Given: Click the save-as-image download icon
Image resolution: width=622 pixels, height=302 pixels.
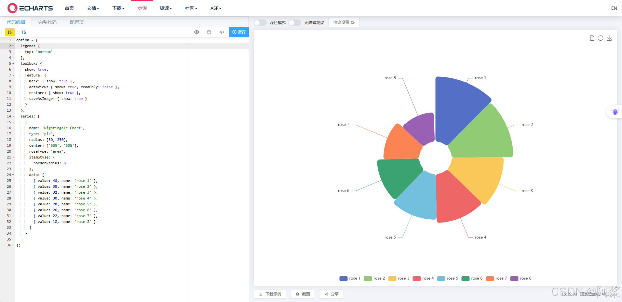Looking at the screenshot, I should point(610,38).
